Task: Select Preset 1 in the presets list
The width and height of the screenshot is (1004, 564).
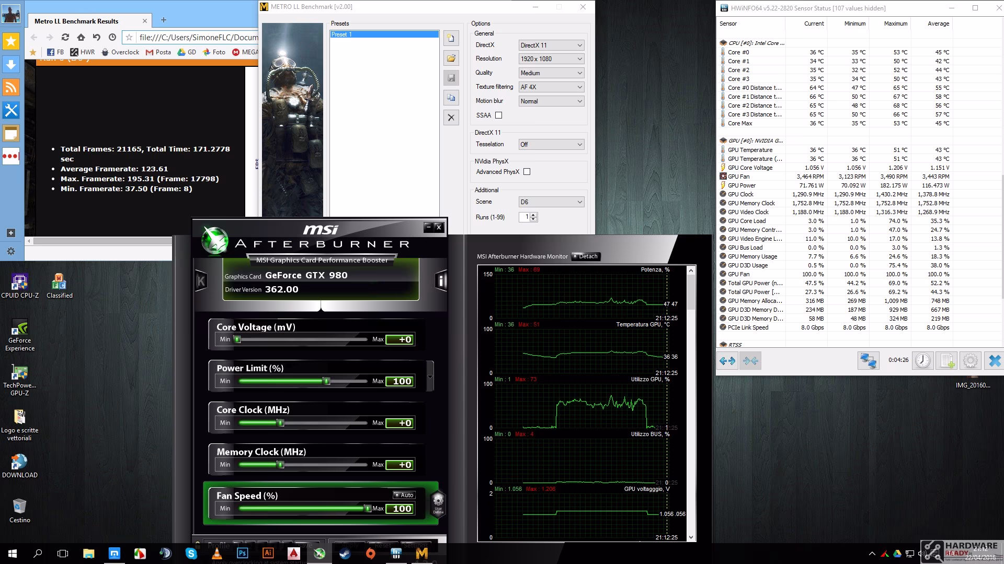Action: click(384, 34)
